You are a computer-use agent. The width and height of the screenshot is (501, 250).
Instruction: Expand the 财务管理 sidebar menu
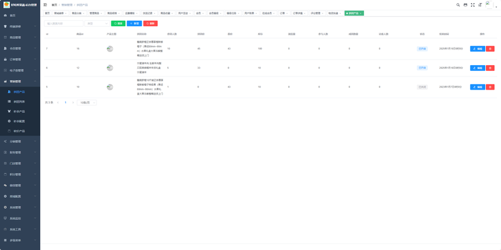20,152
